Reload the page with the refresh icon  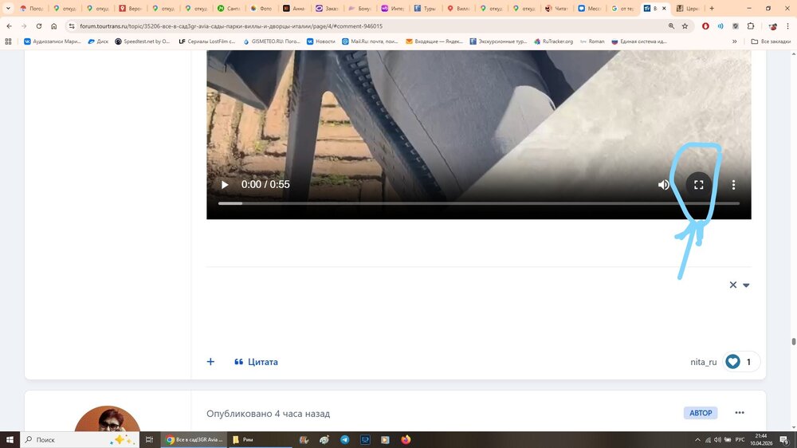(38, 26)
